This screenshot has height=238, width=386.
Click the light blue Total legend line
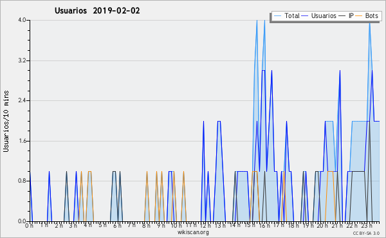(x=277, y=15)
